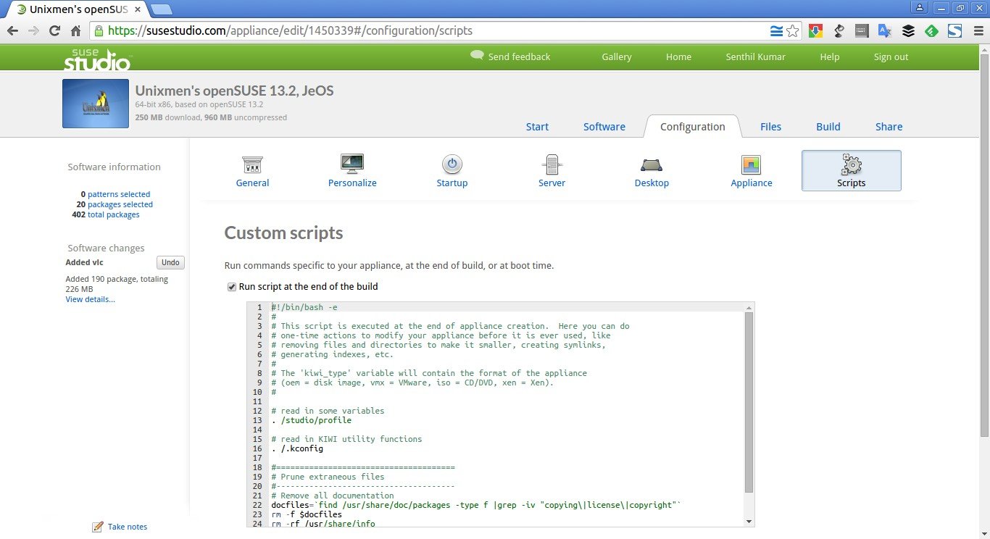Click the green padlock security icon

[x=99, y=31]
